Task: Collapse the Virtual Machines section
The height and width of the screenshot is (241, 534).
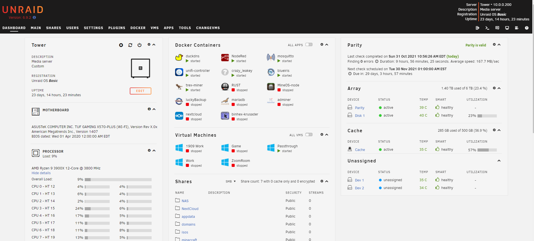Action: pyautogui.click(x=326, y=134)
